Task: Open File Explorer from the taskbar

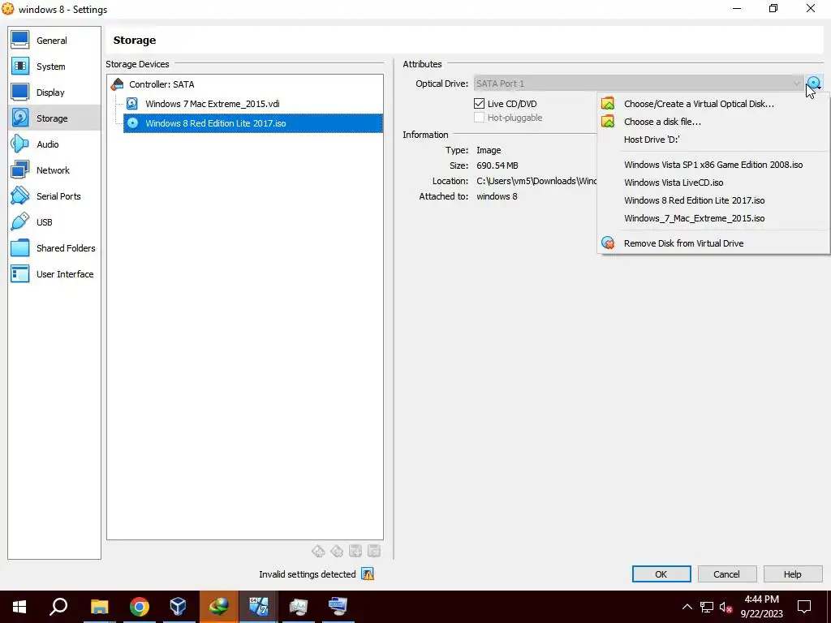Action: 100,607
